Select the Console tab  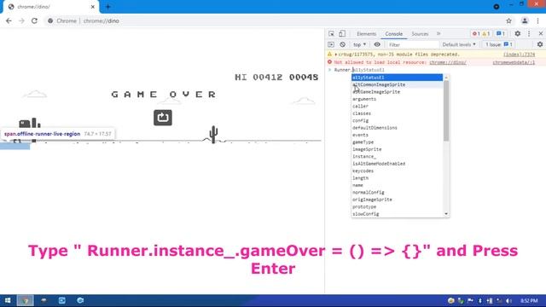click(394, 34)
